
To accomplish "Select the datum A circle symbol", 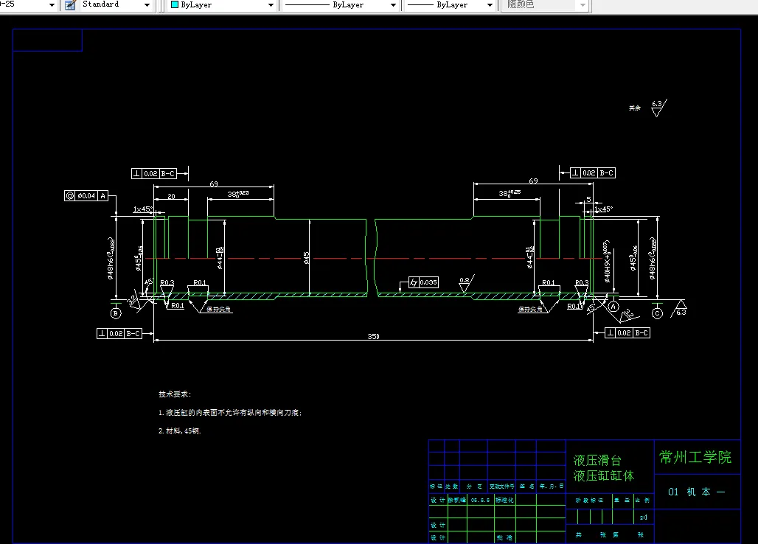I will pos(613,307).
